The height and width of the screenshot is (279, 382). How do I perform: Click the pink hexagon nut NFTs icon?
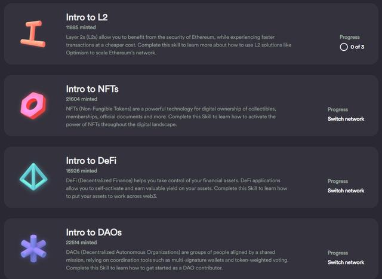pos(32,105)
